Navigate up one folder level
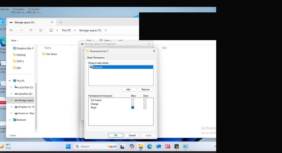 (31, 30)
